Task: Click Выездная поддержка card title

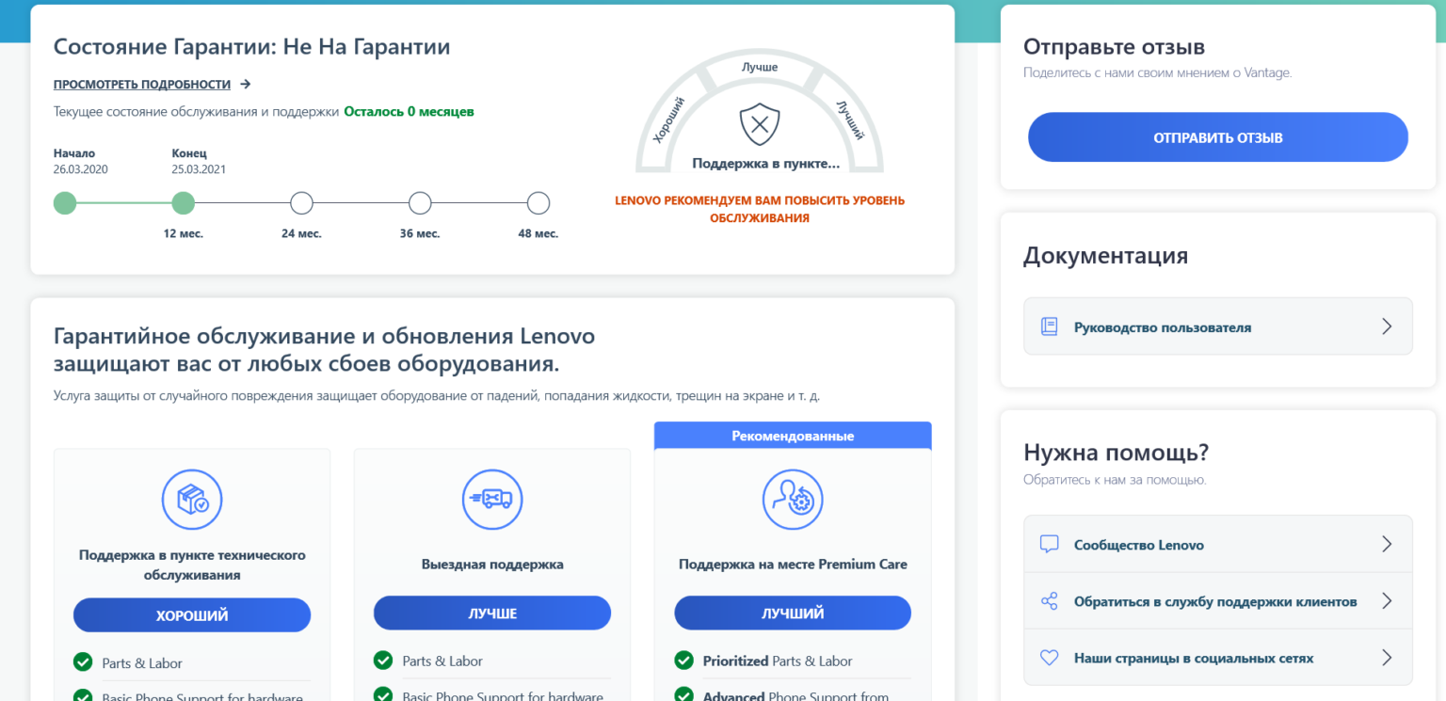Action: pos(492,565)
